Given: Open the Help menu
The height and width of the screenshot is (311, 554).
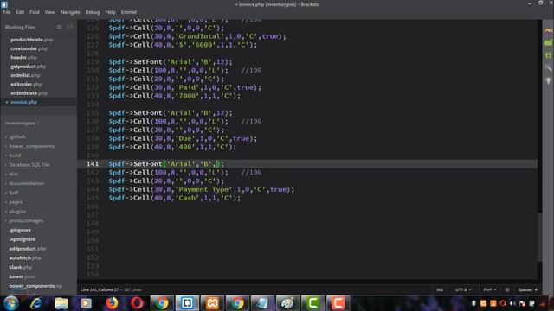Looking at the screenshot, I should tap(110, 12).
